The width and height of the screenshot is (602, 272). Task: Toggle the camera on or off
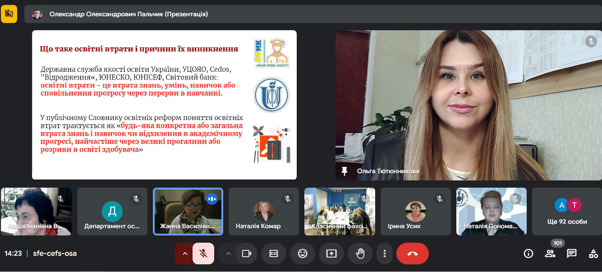pos(246,254)
